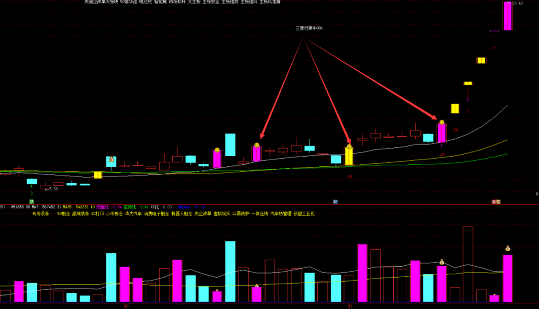Viewport: 539px width, 309px height.
Task: Click the money bag above last volume bar
Action: click(x=508, y=248)
